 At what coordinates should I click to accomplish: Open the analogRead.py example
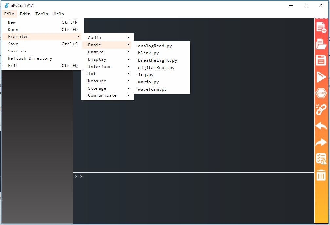tap(162, 46)
